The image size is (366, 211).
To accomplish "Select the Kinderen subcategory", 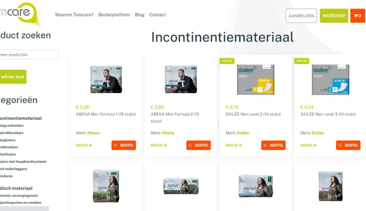I will 6,176.
